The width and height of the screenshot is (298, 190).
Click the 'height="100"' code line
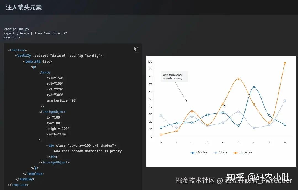58,129
